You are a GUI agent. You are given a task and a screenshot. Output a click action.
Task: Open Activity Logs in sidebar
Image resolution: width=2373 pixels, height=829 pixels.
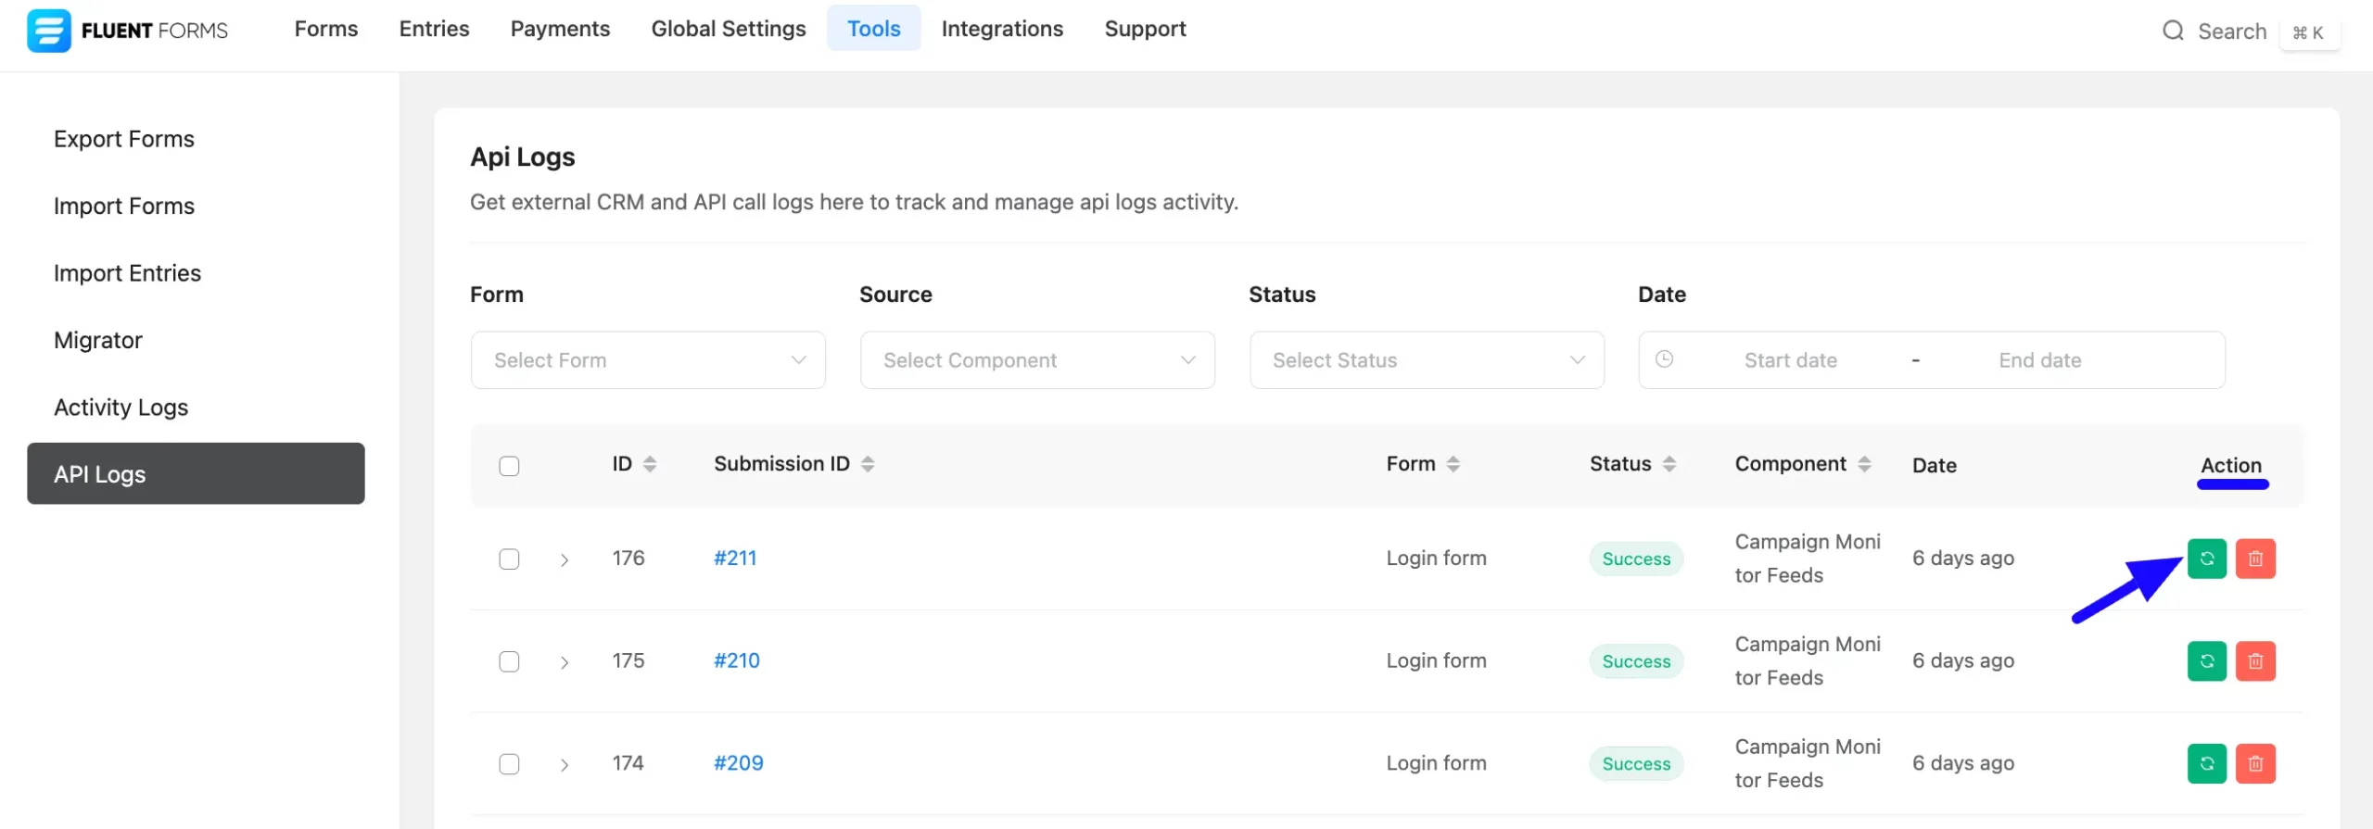(121, 408)
